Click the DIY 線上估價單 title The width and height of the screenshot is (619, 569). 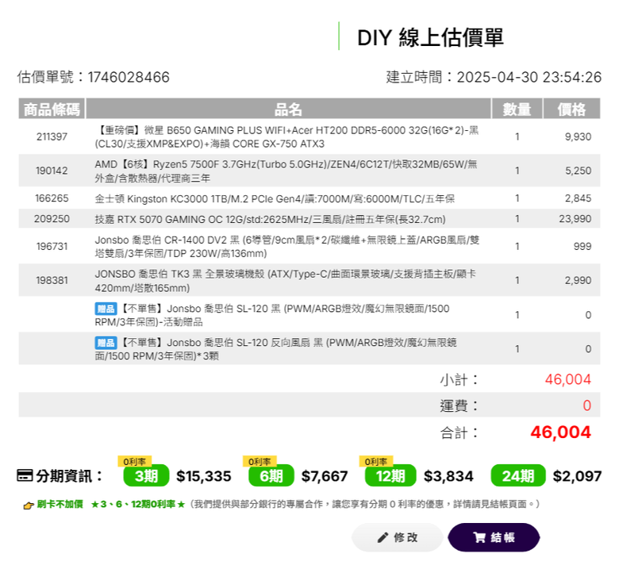pos(430,37)
